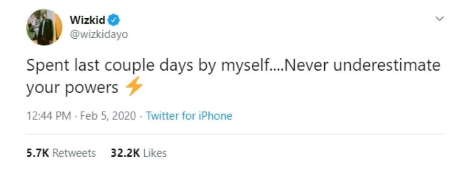Click the word underestimate in the tweet
The width and height of the screenshot is (470, 172).
387,65
